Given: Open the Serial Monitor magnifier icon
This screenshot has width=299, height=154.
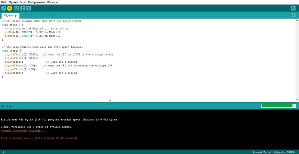Looking at the screenshot, I should 293,8.
